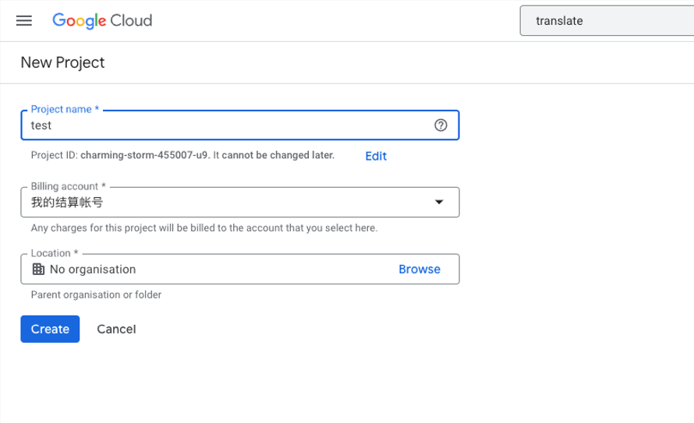
Task: Click the billing charges helper text
Action: pyautogui.click(x=204, y=228)
